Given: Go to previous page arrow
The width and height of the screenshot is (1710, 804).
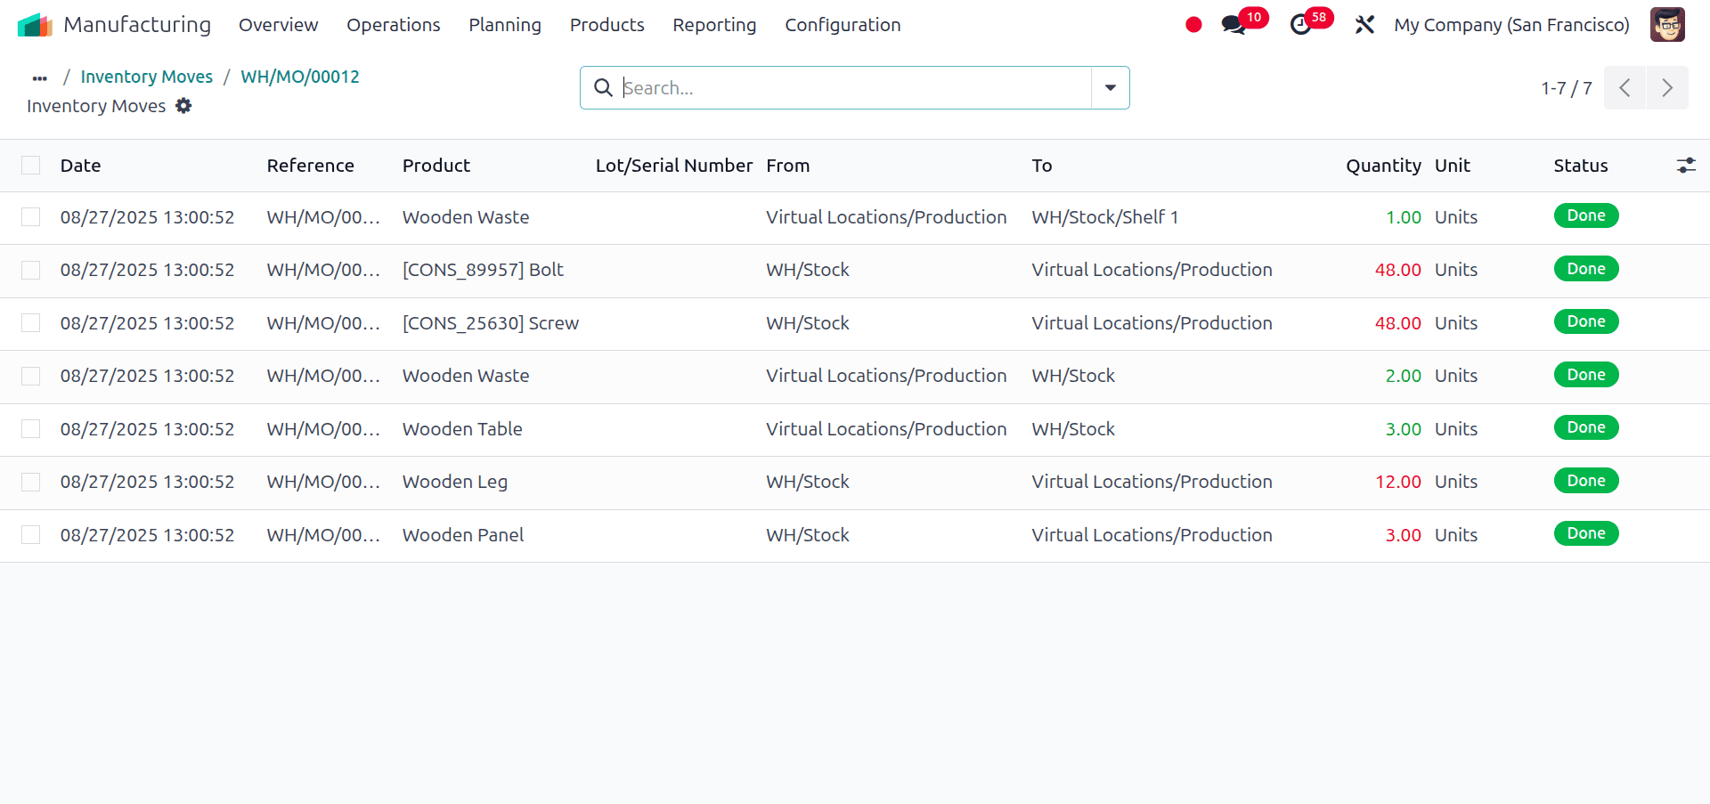Looking at the screenshot, I should [x=1625, y=88].
